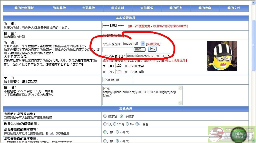Select 不开放 for basic profile info
This screenshot has height=143, width=256.
point(117,132)
